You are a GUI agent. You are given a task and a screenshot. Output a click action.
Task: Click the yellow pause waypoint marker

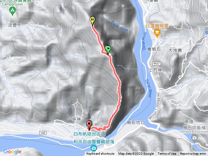point(92,20)
